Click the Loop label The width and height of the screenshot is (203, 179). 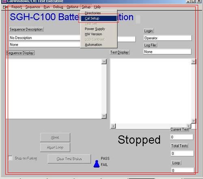[x=176, y=163]
